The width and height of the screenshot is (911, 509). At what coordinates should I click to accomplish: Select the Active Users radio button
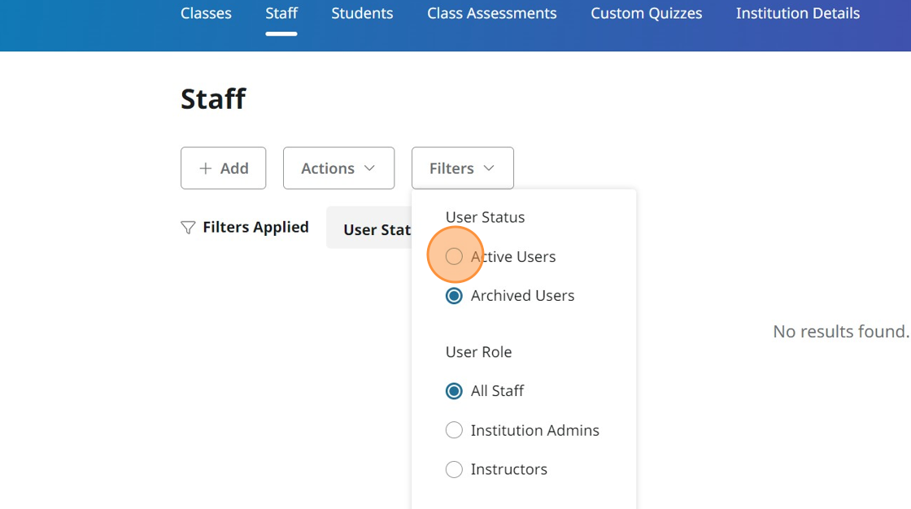(x=454, y=257)
